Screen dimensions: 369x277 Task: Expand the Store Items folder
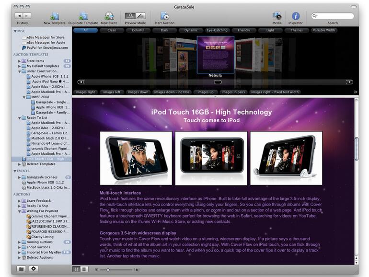pos(20,61)
